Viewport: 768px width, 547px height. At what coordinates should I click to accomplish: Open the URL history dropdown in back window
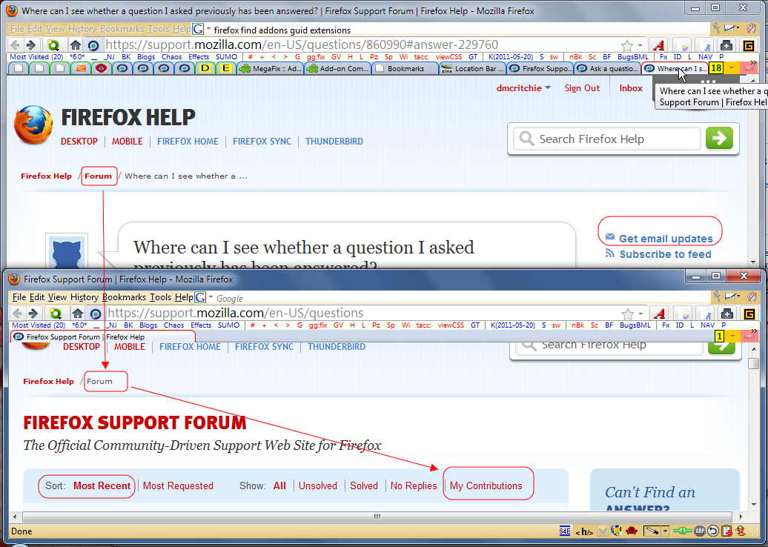point(640,45)
